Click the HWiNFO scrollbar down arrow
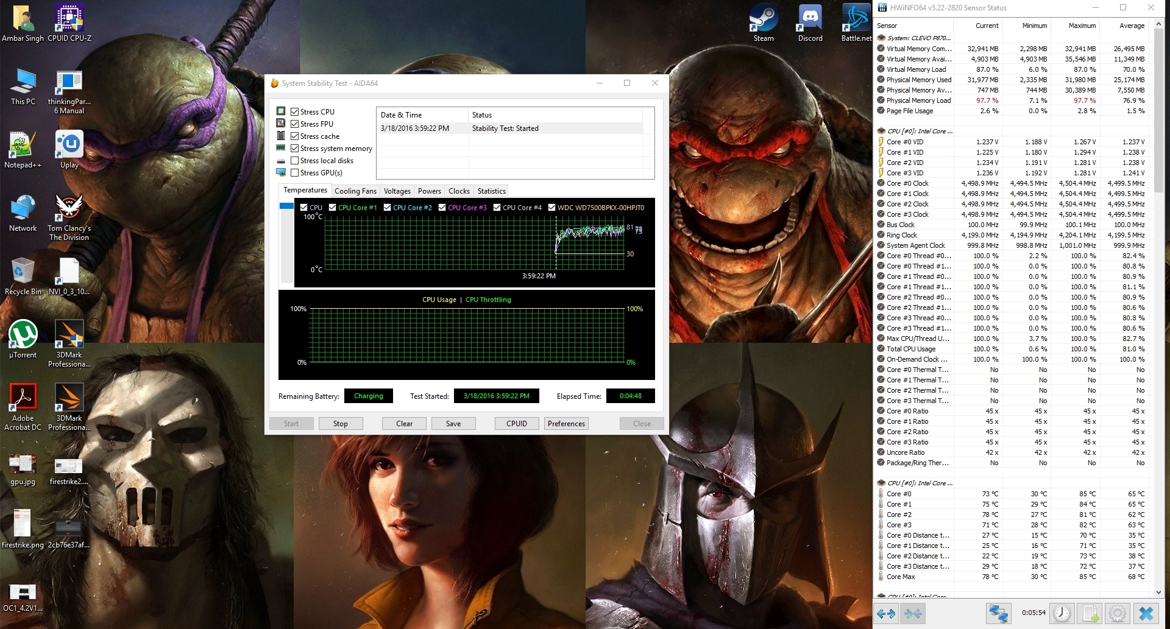The height and width of the screenshot is (629, 1170). point(1158,592)
